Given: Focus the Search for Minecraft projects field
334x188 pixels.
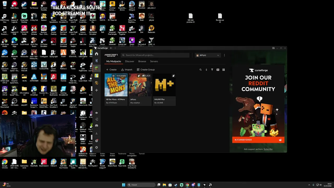Looking at the screenshot, I should pos(155,55).
